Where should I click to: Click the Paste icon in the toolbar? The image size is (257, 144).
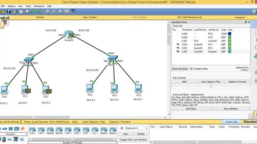pos(27,12)
